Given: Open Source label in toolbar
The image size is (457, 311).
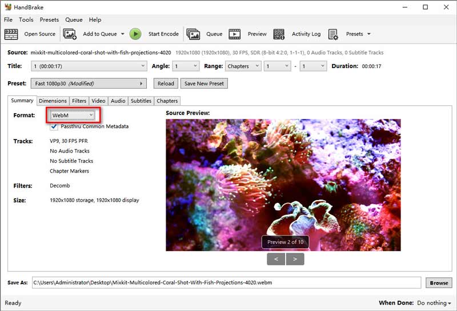Looking at the screenshot, I should (x=39, y=34).
